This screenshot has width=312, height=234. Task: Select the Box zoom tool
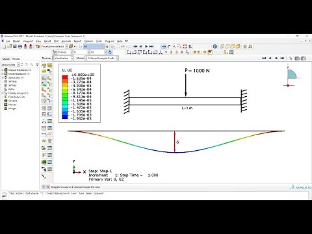[179, 46]
